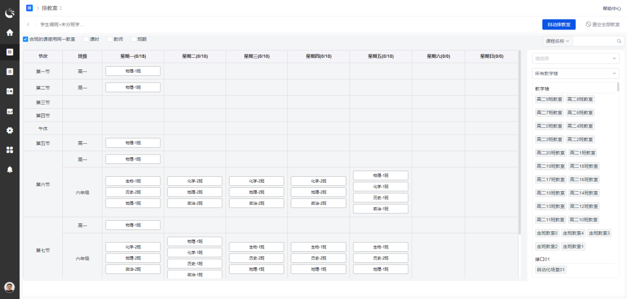Click the search magnifier icon

tap(619, 41)
